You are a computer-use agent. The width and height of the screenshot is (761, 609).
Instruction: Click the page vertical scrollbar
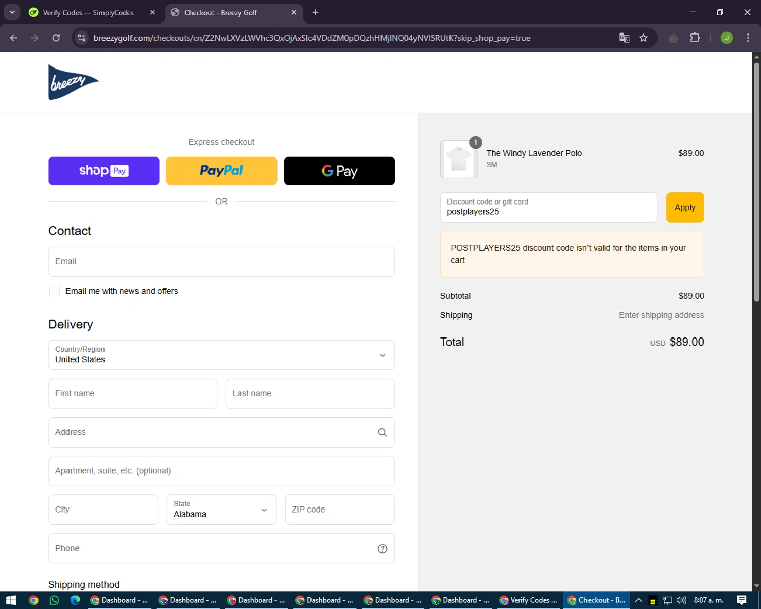click(756, 183)
